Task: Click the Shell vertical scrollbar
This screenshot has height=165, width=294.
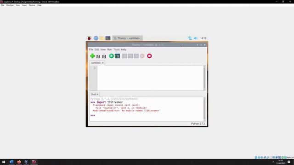Action: pyautogui.click(x=204, y=109)
